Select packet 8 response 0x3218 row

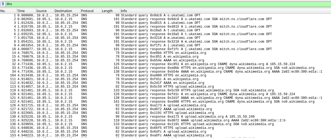click(x=165, y=42)
